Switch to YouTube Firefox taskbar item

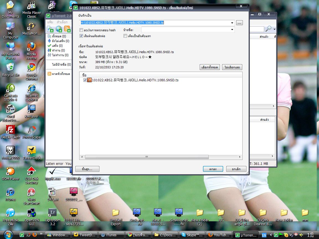pyautogui.click(x=219, y=235)
